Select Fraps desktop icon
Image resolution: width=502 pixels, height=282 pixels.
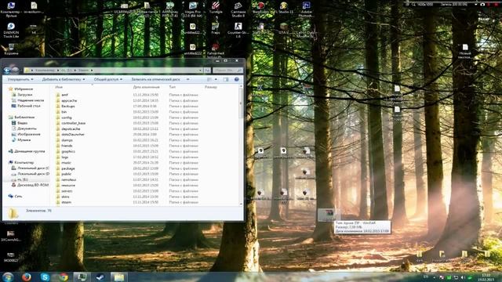pyautogui.click(x=216, y=28)
